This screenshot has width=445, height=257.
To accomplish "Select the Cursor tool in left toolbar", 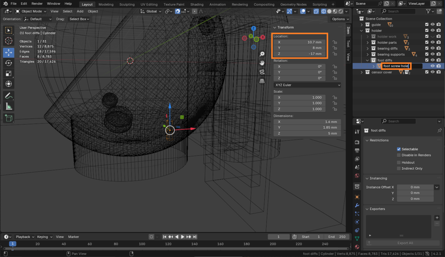I will (x=9, y=41).
